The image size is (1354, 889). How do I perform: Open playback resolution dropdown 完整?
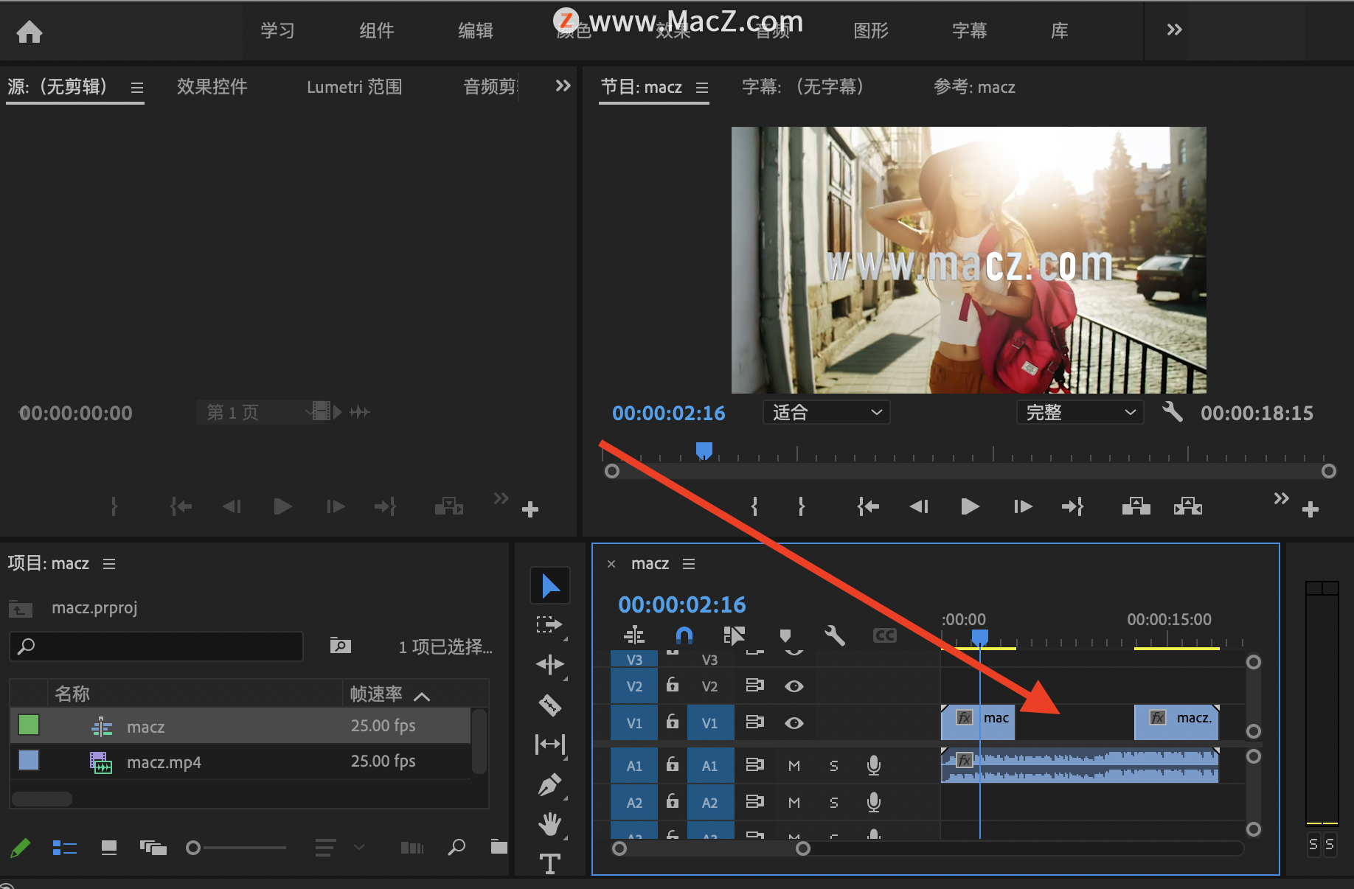[x=1080, y=412]
